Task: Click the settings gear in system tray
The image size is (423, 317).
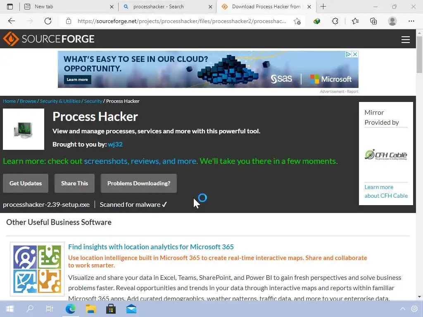Action: click(414, 309)
